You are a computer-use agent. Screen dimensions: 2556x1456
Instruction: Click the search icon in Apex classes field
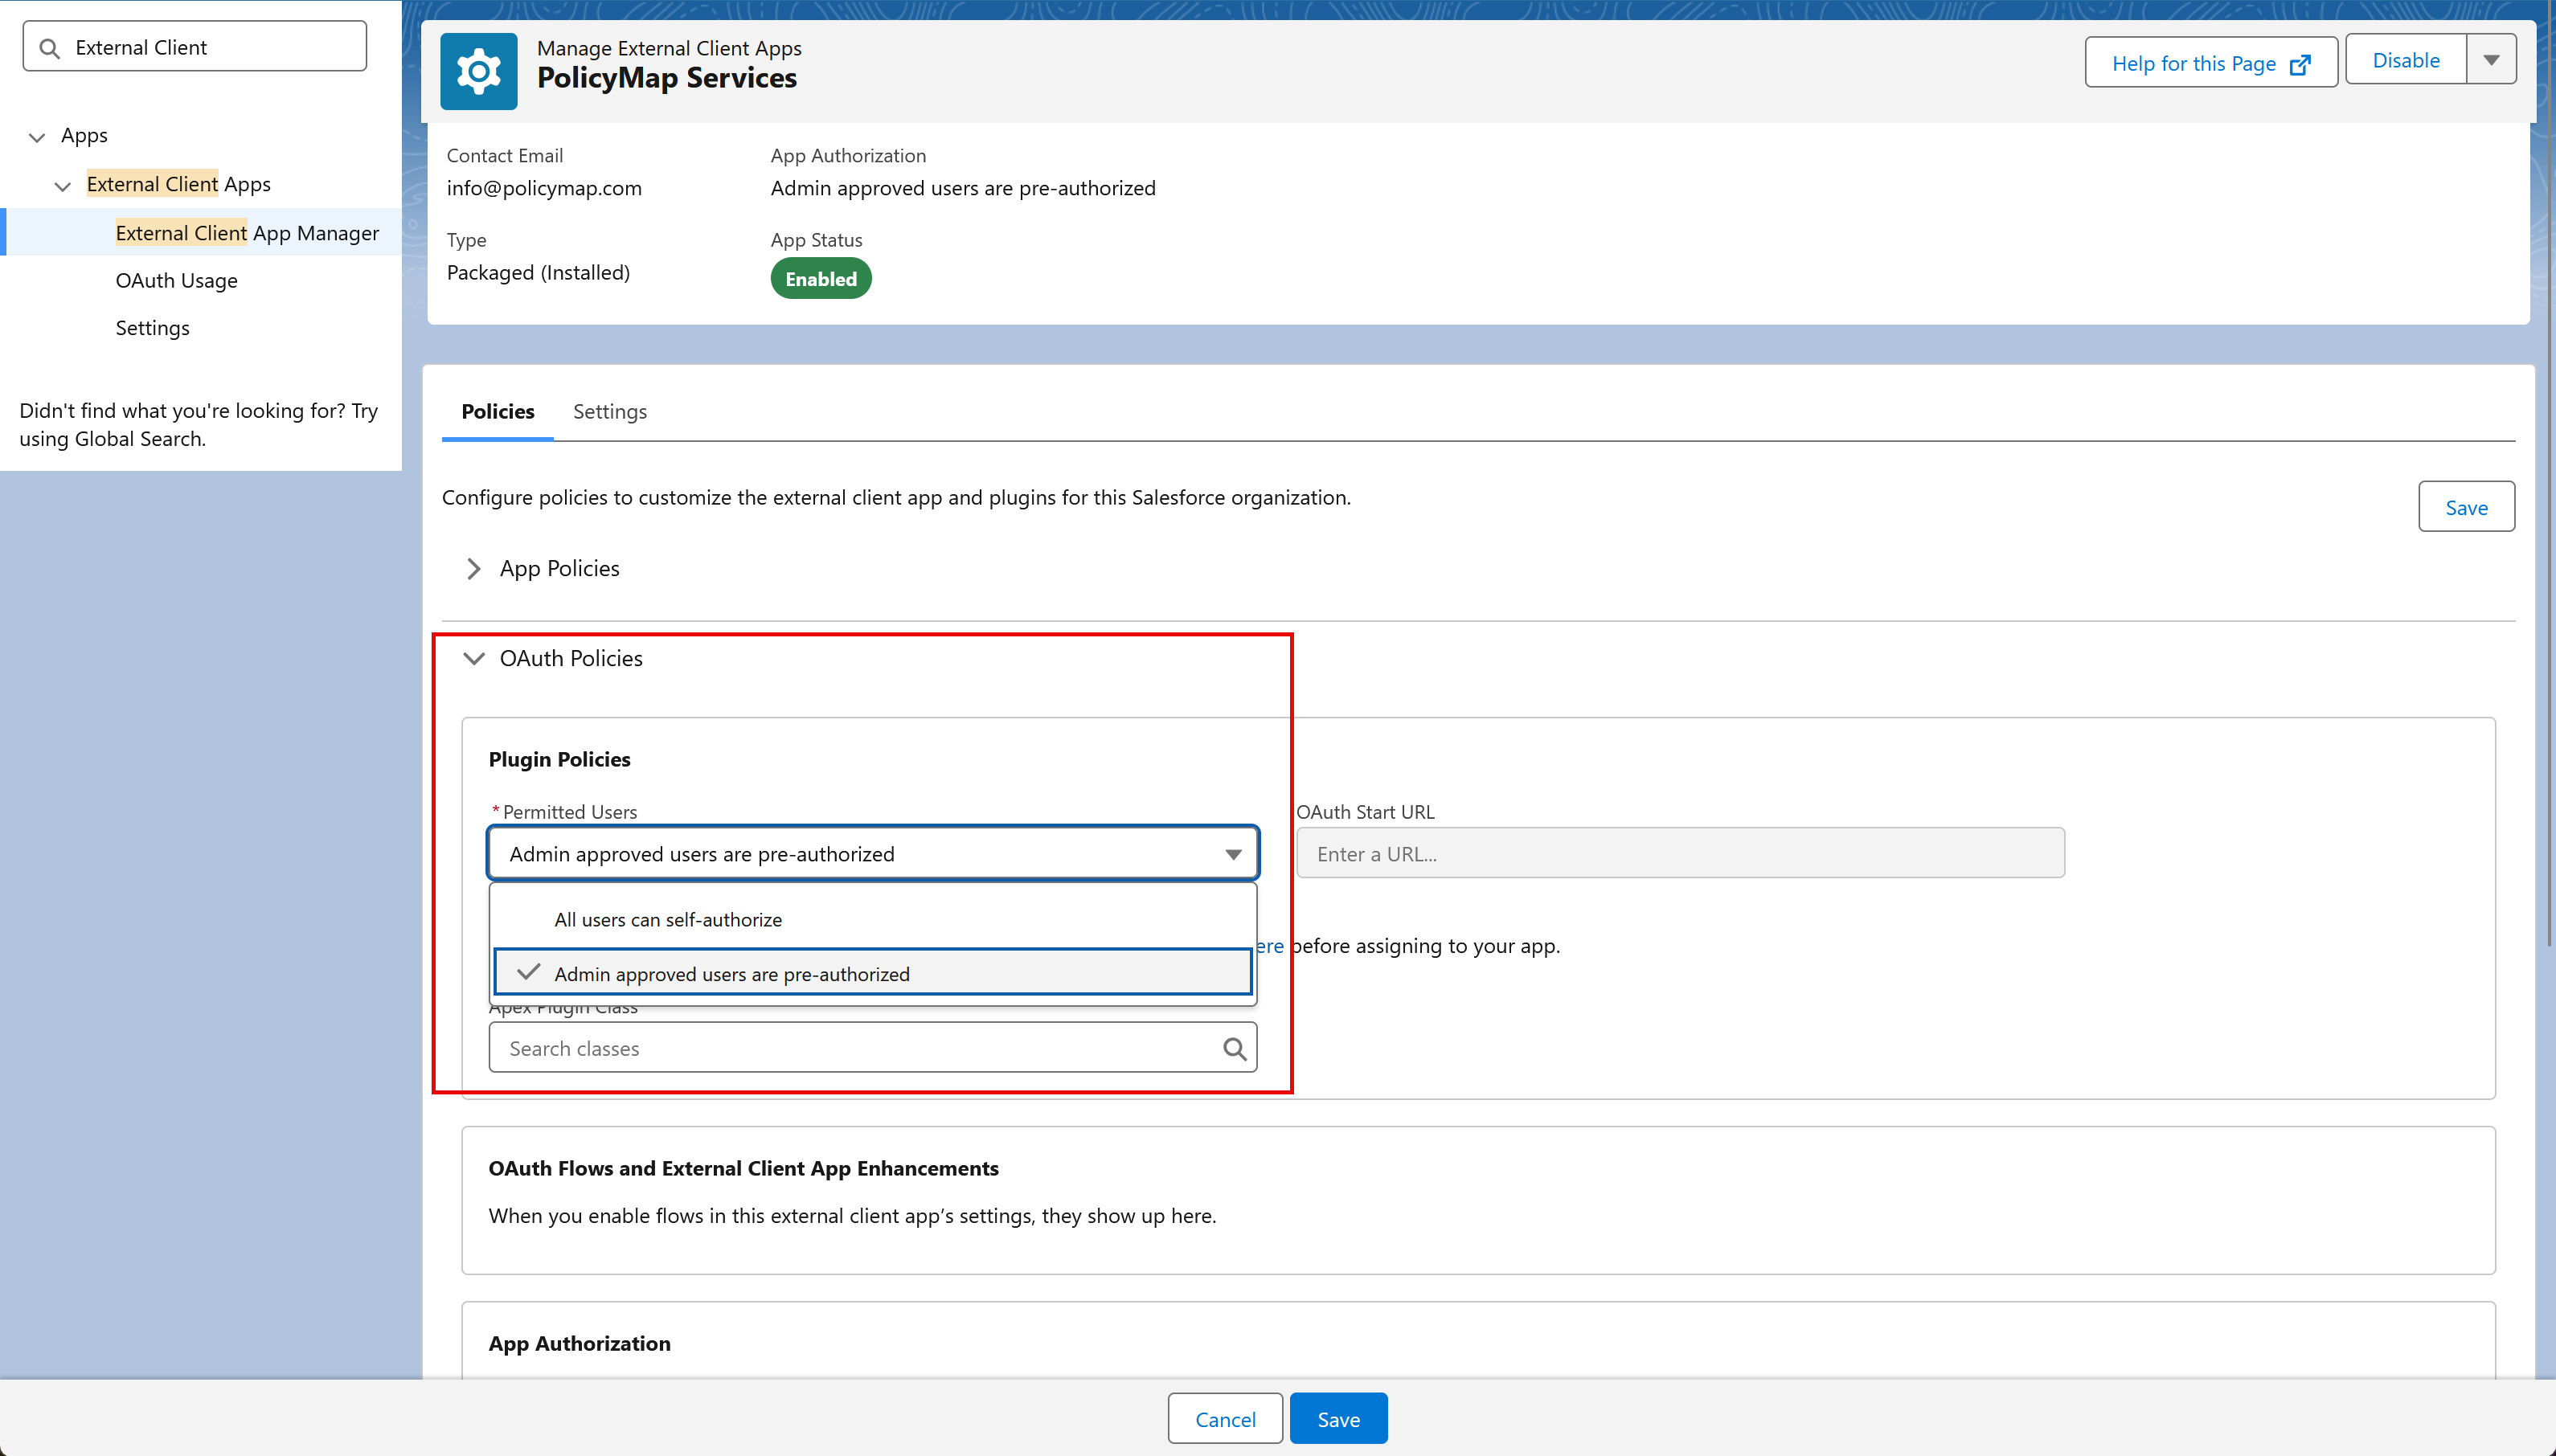click(1234, 1048)
